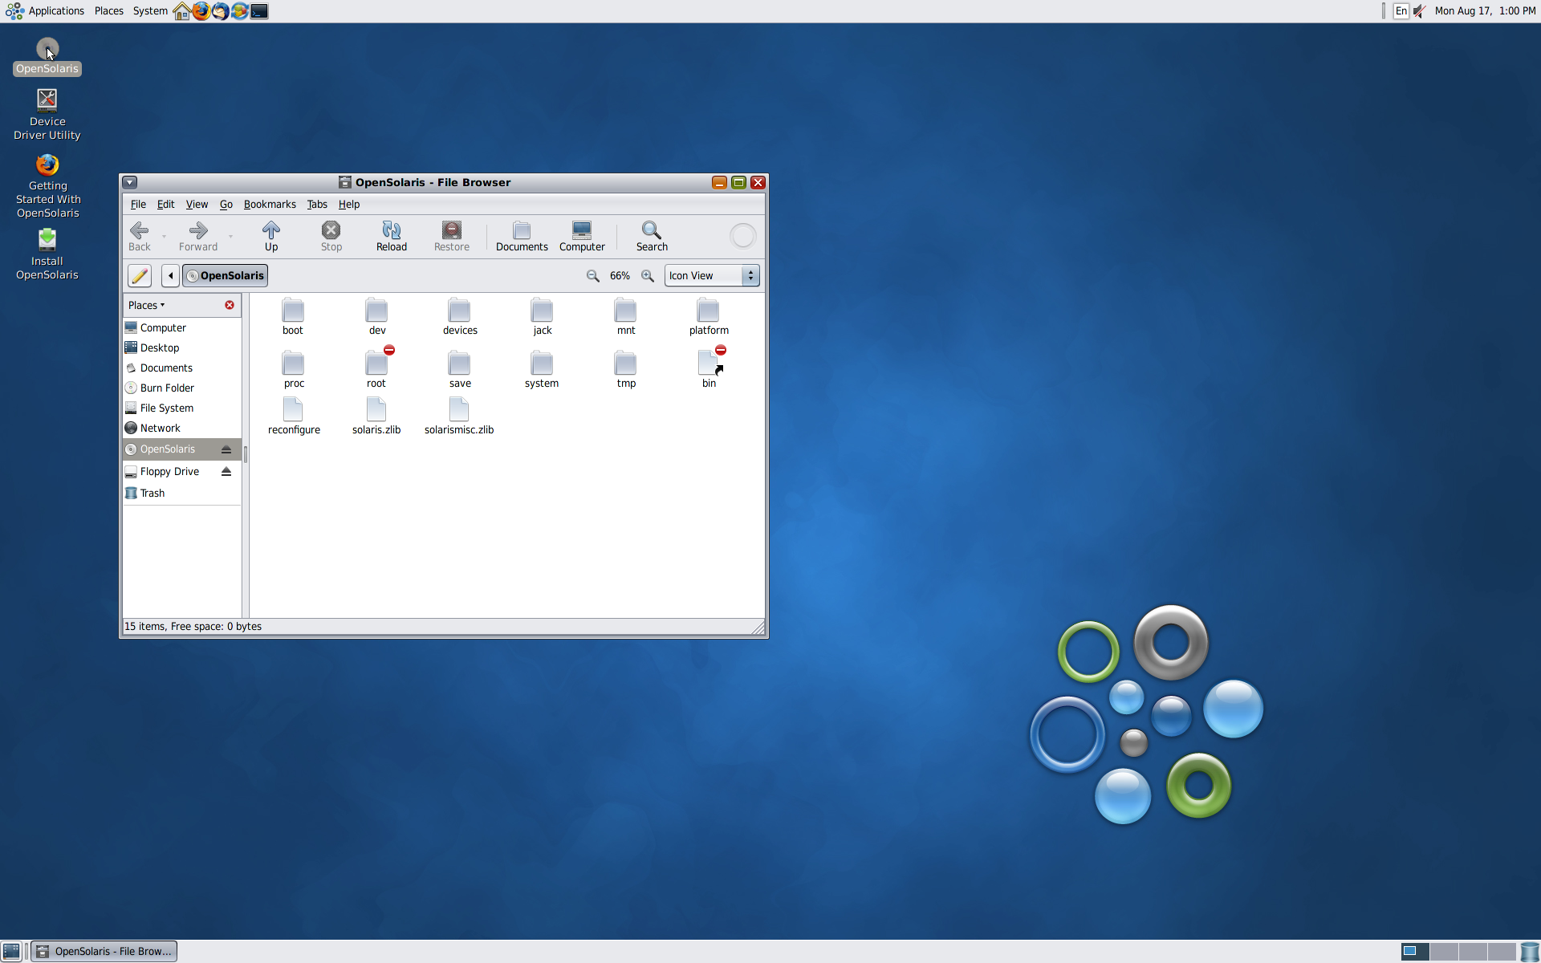Select Network in the Places sidebar
This screenshot has width=1541, height=963.
(x=182, y=428)
